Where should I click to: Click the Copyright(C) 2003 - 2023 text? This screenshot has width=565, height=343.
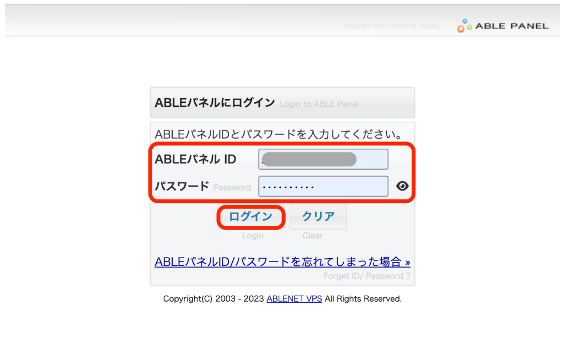click(214, 299)
